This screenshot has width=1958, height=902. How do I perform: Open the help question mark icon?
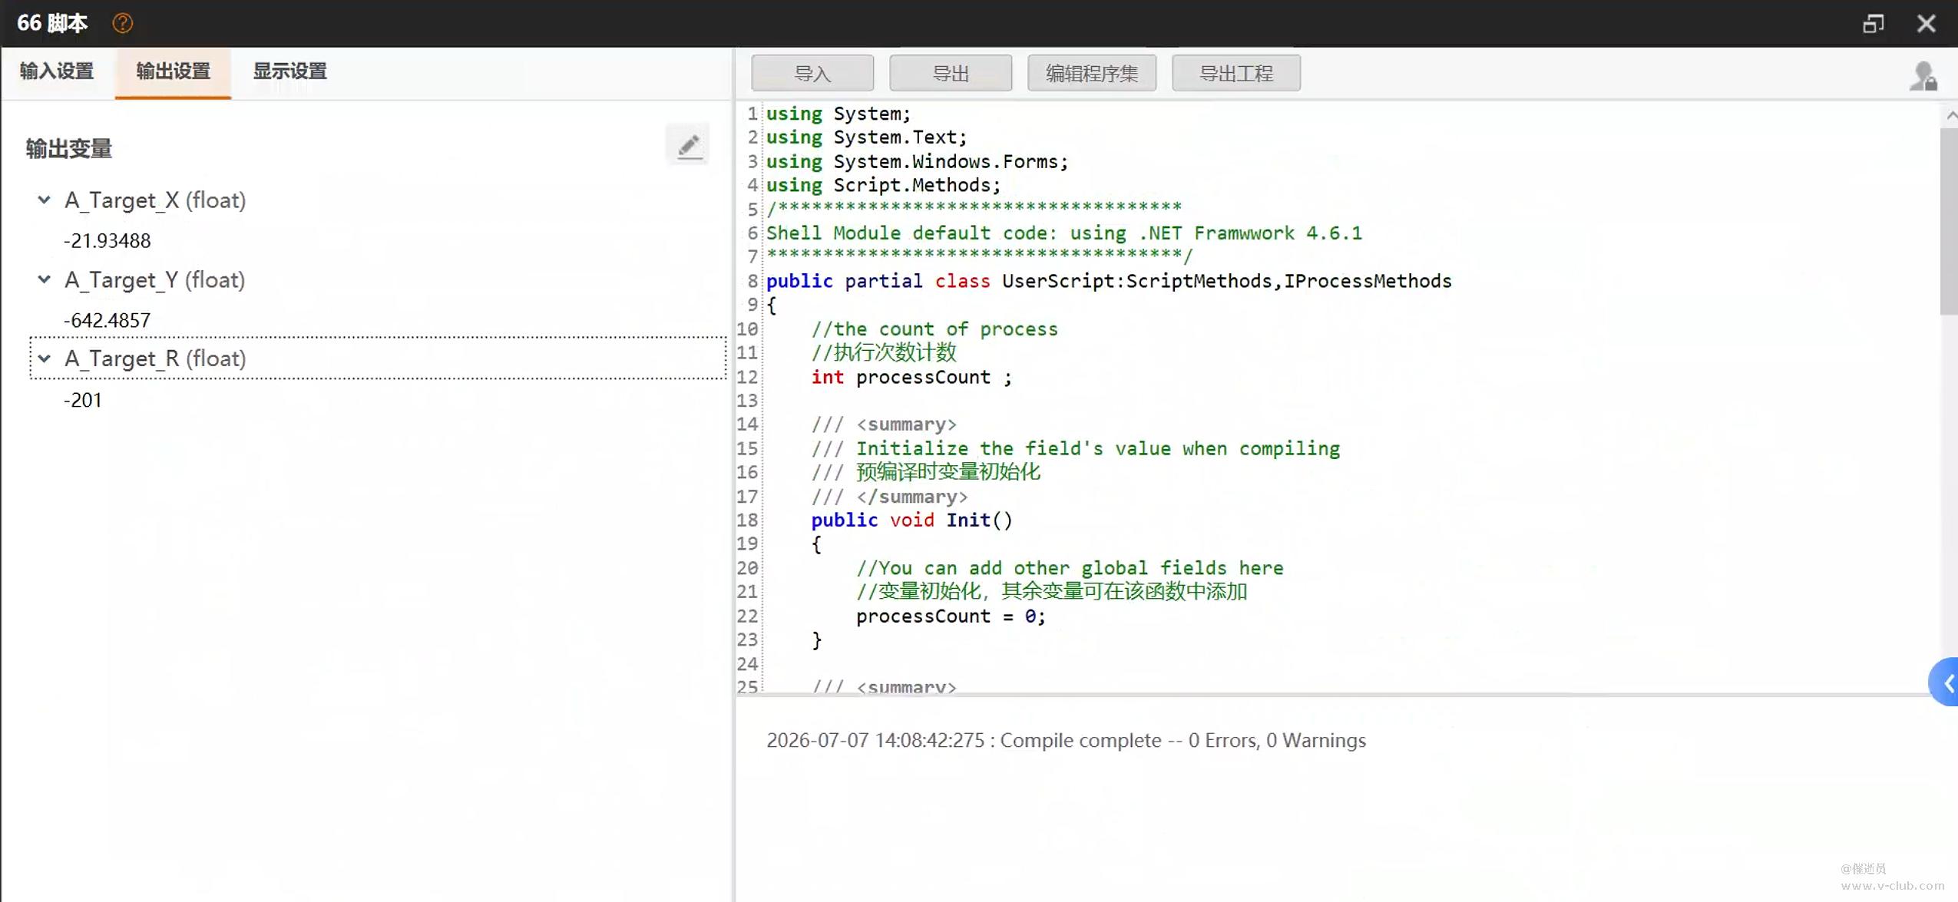coord(122,23)
